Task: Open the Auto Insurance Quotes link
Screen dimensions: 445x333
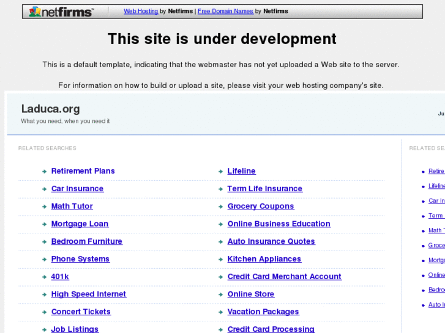Action: coord(271,241)
